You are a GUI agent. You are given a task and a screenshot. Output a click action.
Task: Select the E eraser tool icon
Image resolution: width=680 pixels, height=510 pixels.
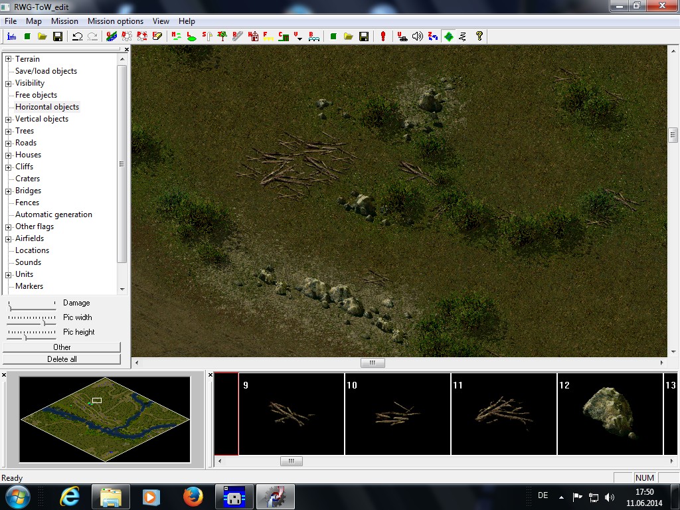tap(157, 37)
